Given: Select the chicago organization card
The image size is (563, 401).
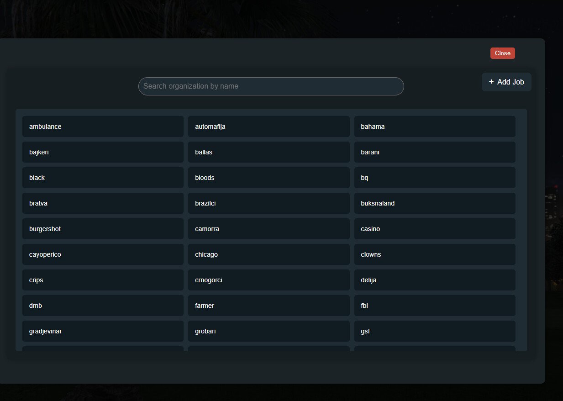Looking at the screenshot, I should pyautogui.click(x=268, y=254).
